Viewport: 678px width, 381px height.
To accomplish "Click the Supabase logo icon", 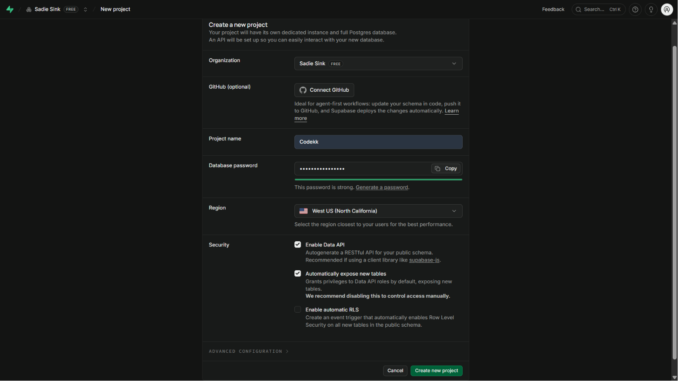I will 10,9.
